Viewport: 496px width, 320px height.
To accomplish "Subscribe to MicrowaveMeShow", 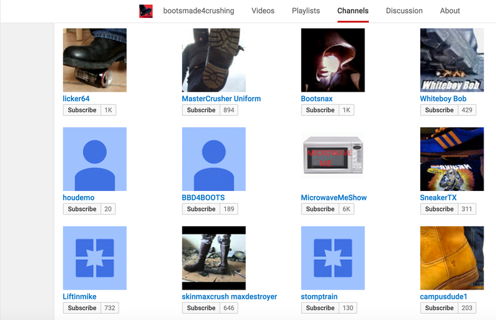I will (x=320, y=209).
